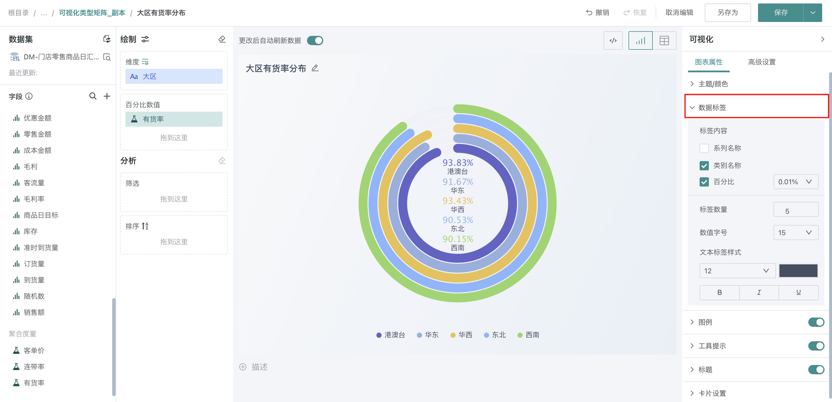This screenshot has height=402, width=832.
Task: Open the 数值字号 size dropdown
Action: [796, 233]
